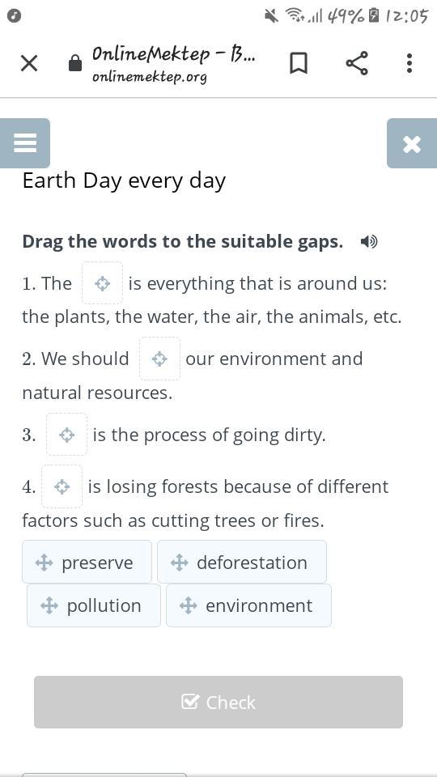Share the page via share icon
Viewport: 437px width, 777px height.
(x=357, y=63)
